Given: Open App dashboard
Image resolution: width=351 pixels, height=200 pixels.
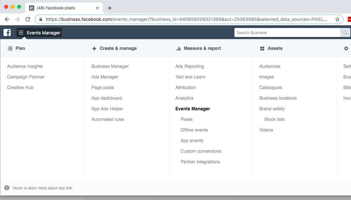Looking at the screenshot, I should tap(107, 98).
